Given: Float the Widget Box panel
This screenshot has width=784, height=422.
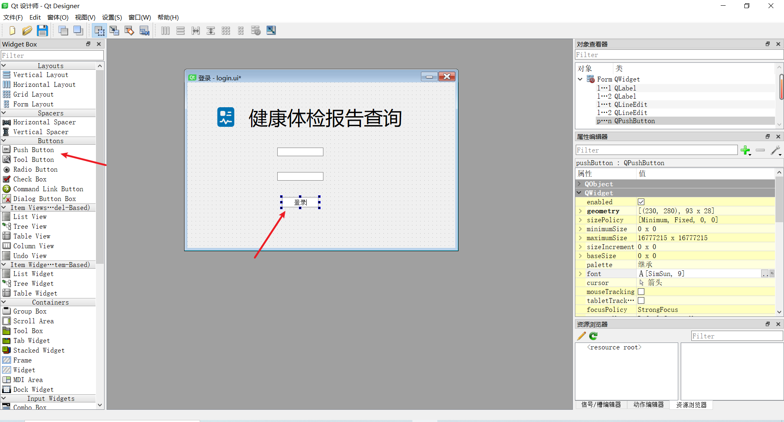Looking at the screenshot, I should [88, 44].
